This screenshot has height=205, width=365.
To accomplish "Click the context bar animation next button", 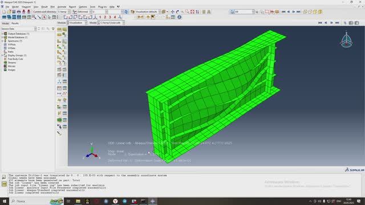I will point(331,23).
